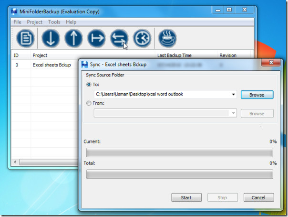The width and height of the screenshot is (288, 217).
Task: Click the Cancel button
Action: (x=258, y=197)
